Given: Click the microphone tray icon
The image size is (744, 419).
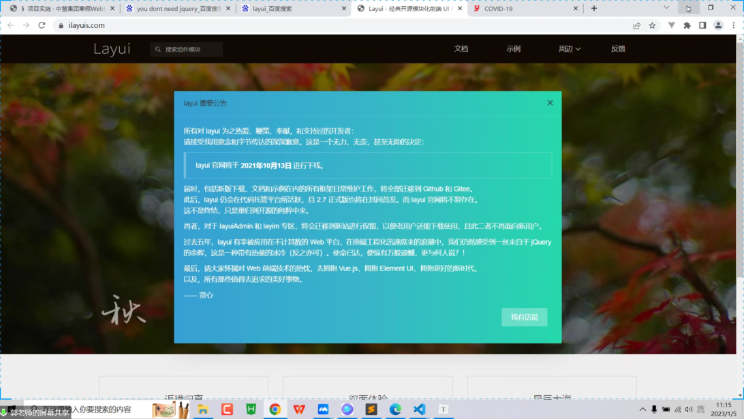Looking at the screenshot, I should [x=654, y=409].
